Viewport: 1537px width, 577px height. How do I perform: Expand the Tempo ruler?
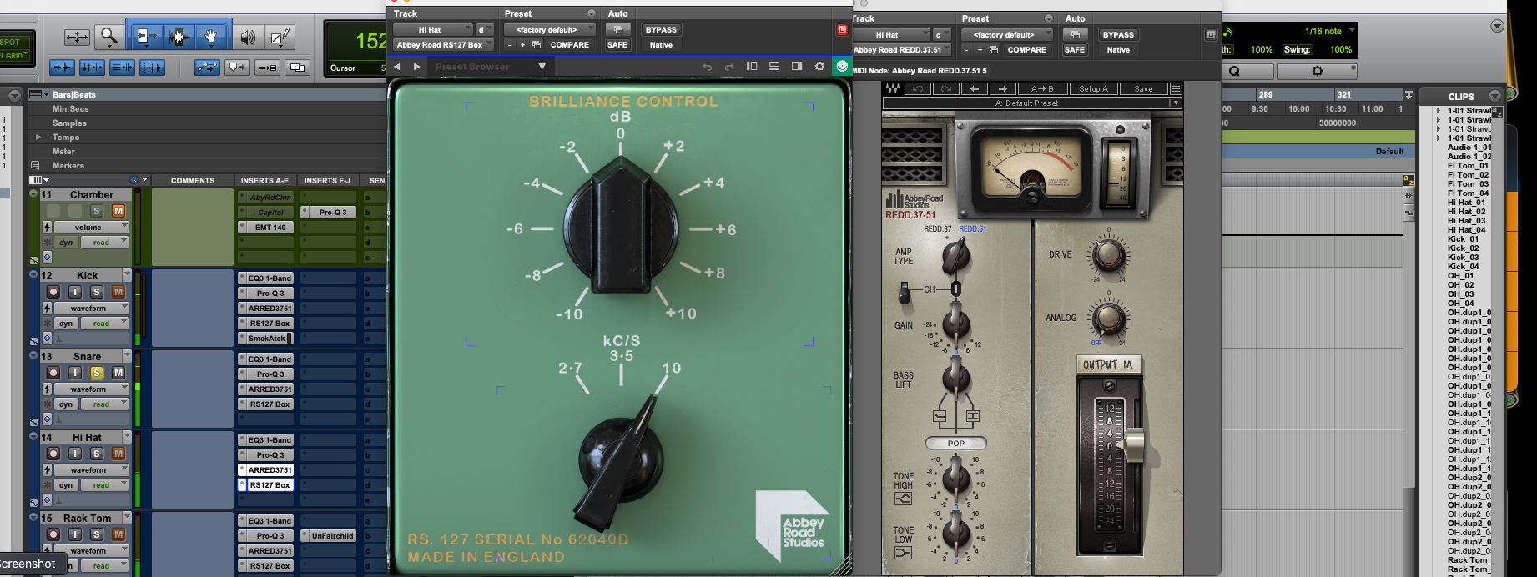coord(38,137)
